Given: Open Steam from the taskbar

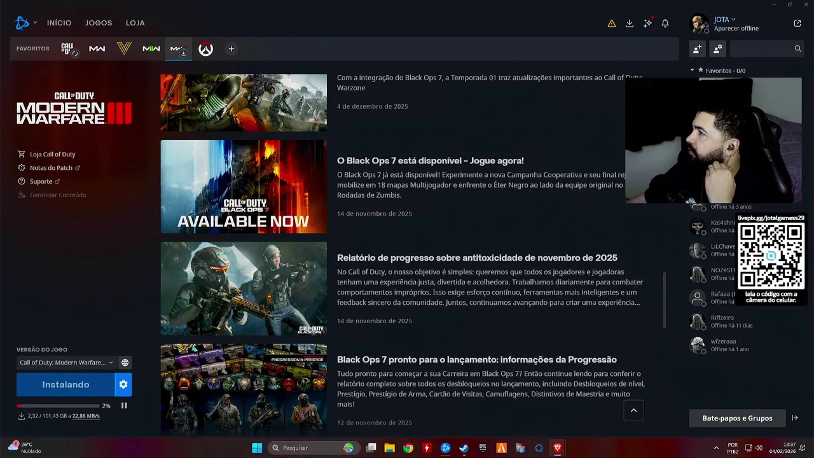Looking at the screenshot, I should (464, 448).
